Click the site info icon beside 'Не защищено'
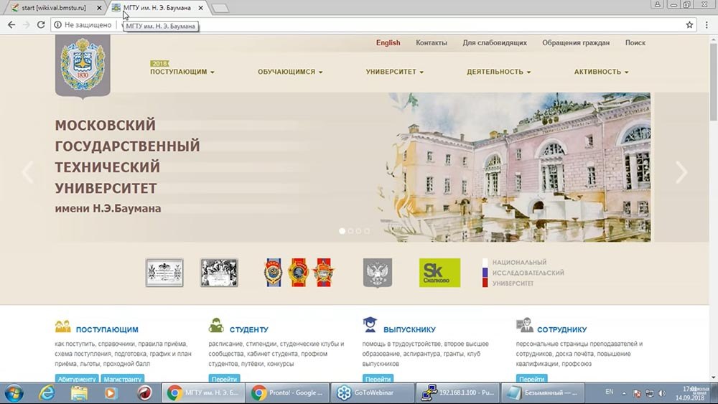Viewport: 718px width, 404px height. pyautogui.click(x=57, y=24)
